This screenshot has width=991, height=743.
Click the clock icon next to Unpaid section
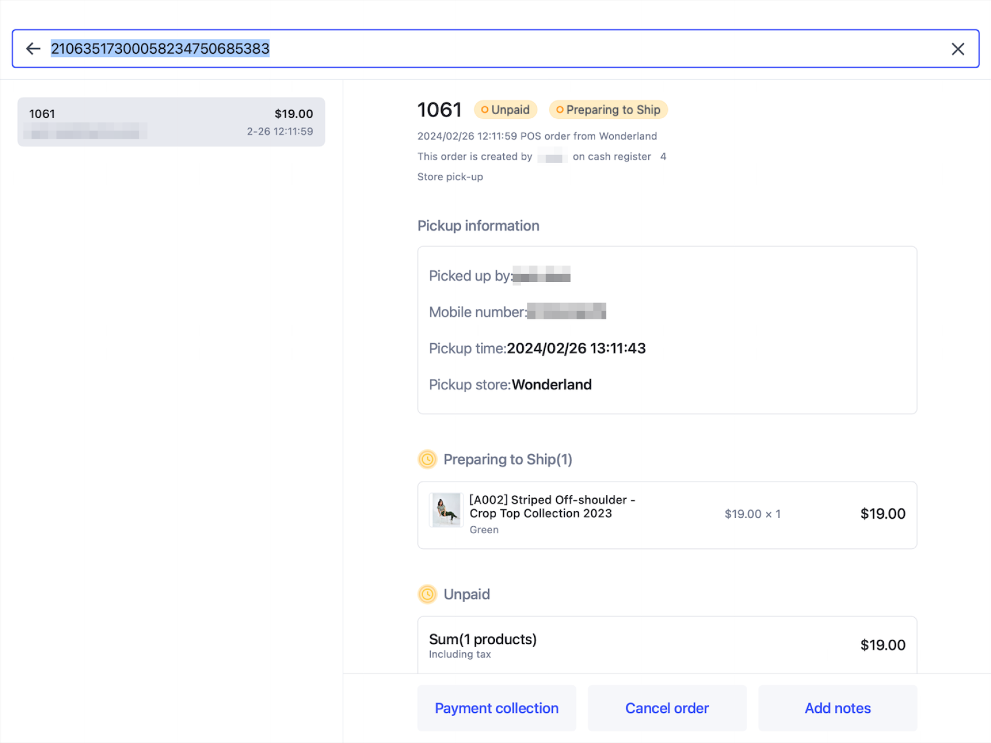(427, 594)
